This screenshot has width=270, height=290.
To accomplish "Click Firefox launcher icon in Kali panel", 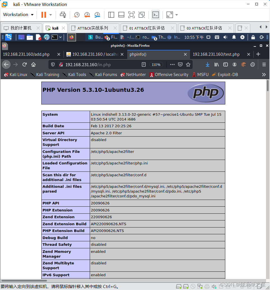I will coord(71,37).
